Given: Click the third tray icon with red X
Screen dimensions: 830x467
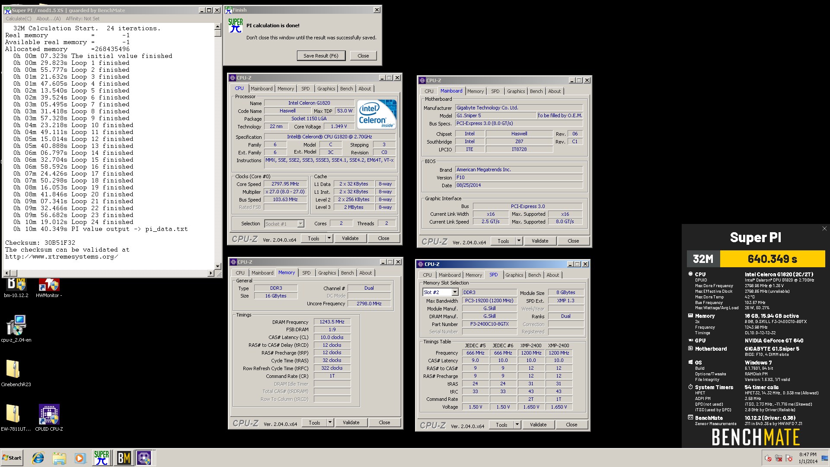Looking at the screenshot, I should click(x=789, y=458).
